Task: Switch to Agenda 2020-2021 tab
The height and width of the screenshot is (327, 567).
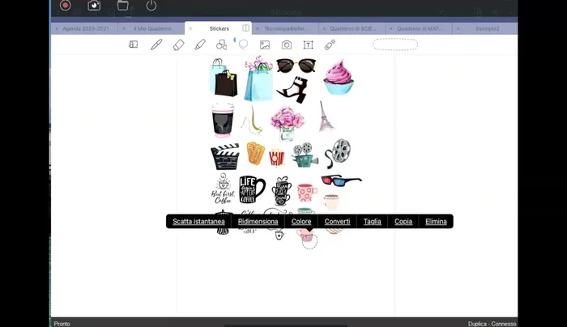Action: pos(84,28)
